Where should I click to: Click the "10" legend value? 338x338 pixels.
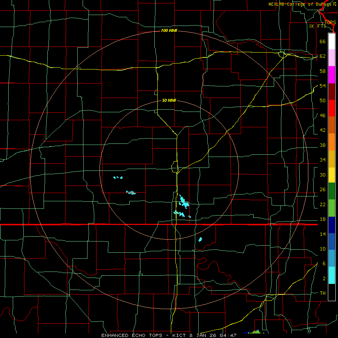coord(323,249)
